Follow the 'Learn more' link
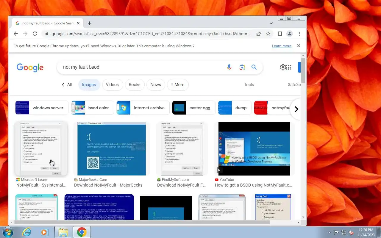The image size is (381, 238). point(282,46)
